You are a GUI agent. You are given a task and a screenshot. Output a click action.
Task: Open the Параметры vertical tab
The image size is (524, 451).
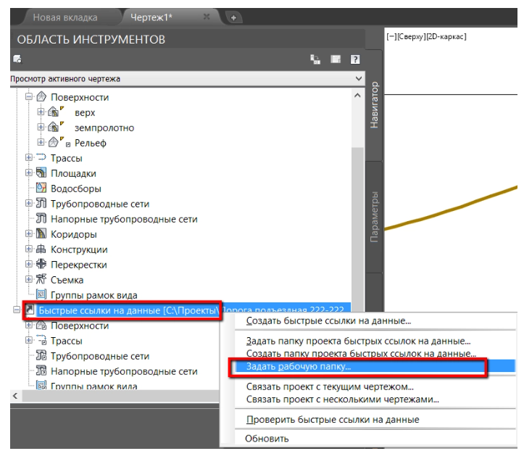(x=375, y=217)
